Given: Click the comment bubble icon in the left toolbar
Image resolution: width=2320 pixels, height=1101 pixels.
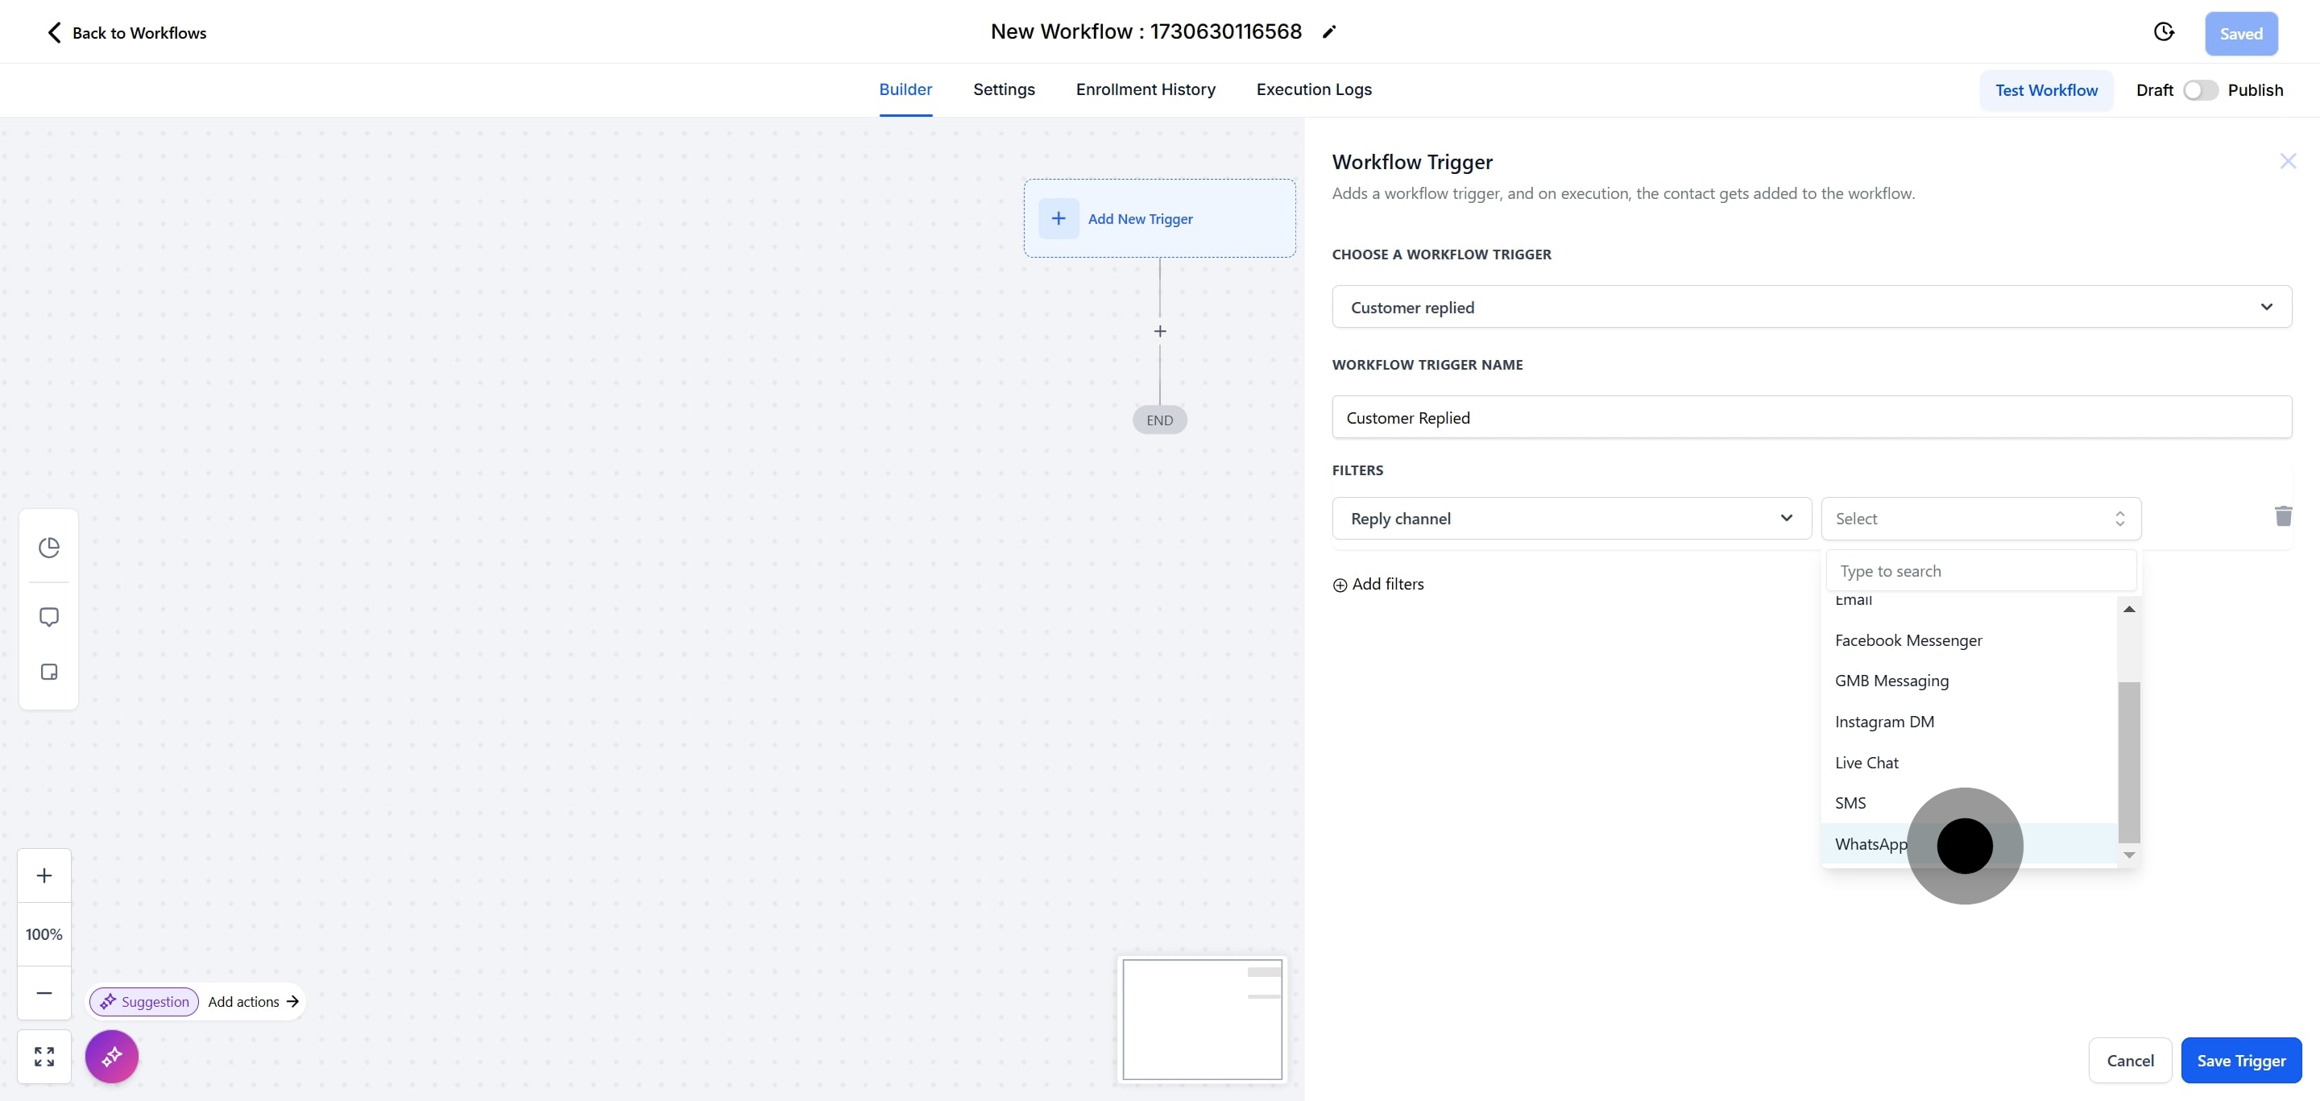Looking at the screenshot, I should [48, 617].
